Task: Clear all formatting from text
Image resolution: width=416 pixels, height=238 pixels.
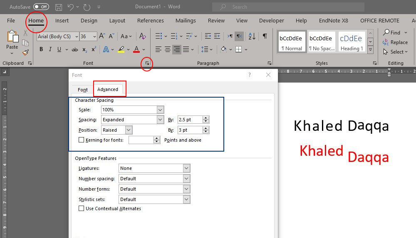Action: coord(142,36)
